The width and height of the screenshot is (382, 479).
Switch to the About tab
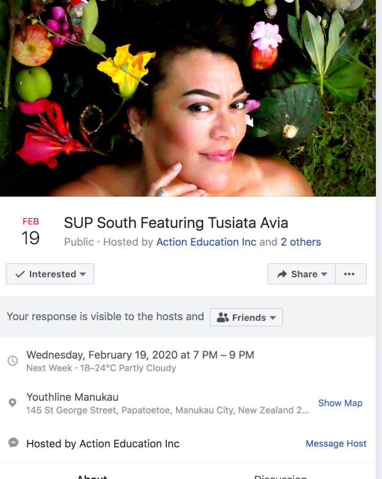click(x=92, y=476)
